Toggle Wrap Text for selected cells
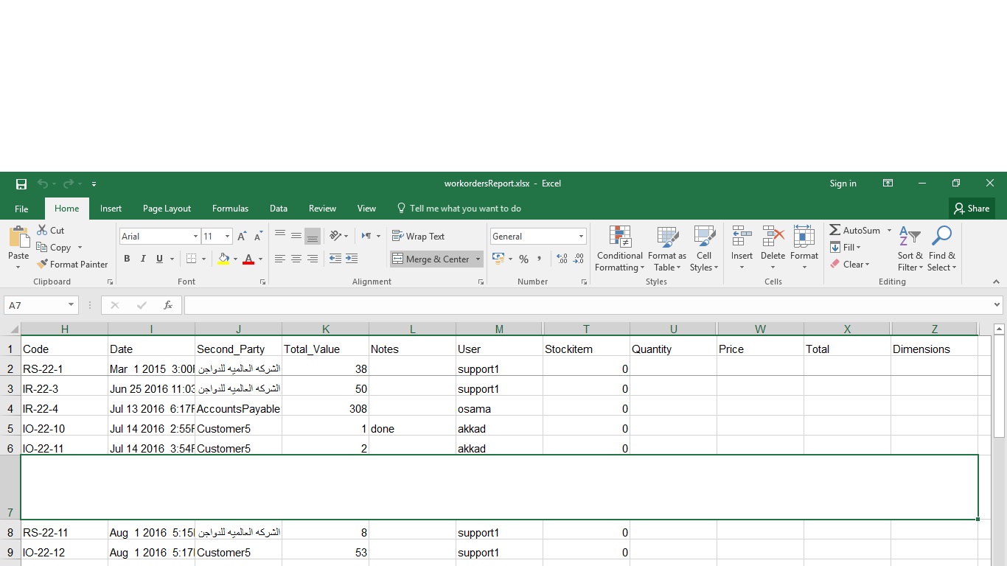The width and height of the screenshot is (1007, 566). point(418,237)
